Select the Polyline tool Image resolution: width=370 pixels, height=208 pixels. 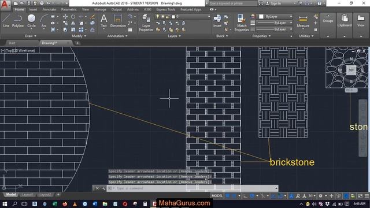click(x=18, y=21)
